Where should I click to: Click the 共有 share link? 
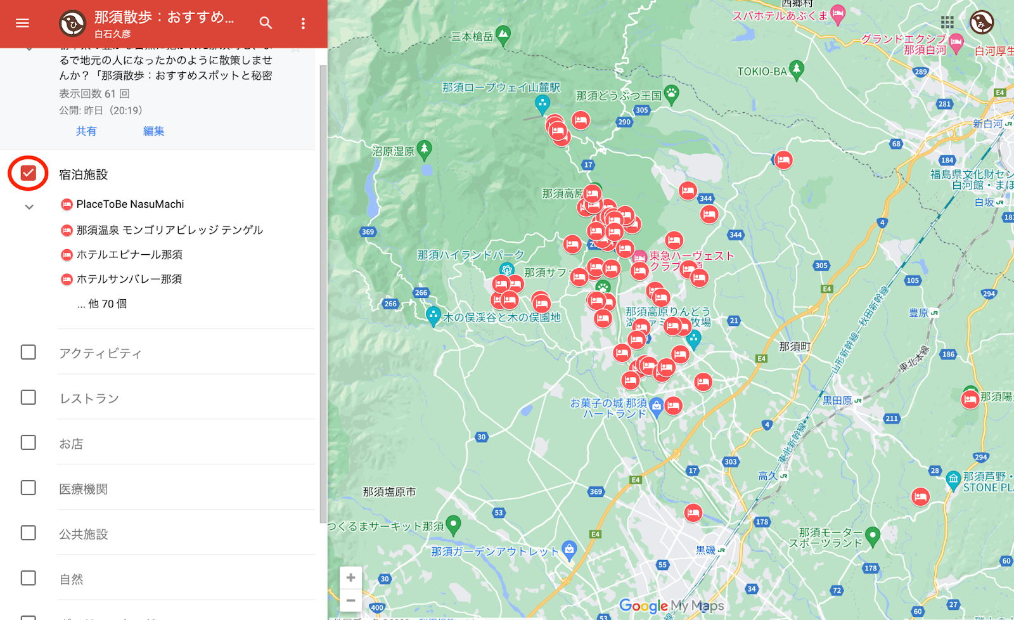(x=86, y=131)
